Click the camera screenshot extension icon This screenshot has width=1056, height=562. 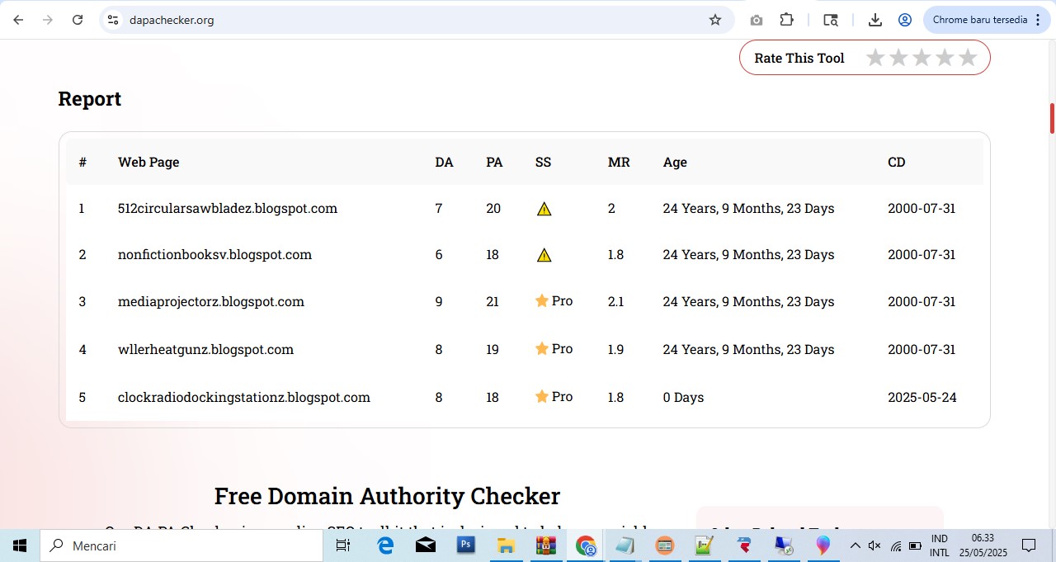(756, 20)
